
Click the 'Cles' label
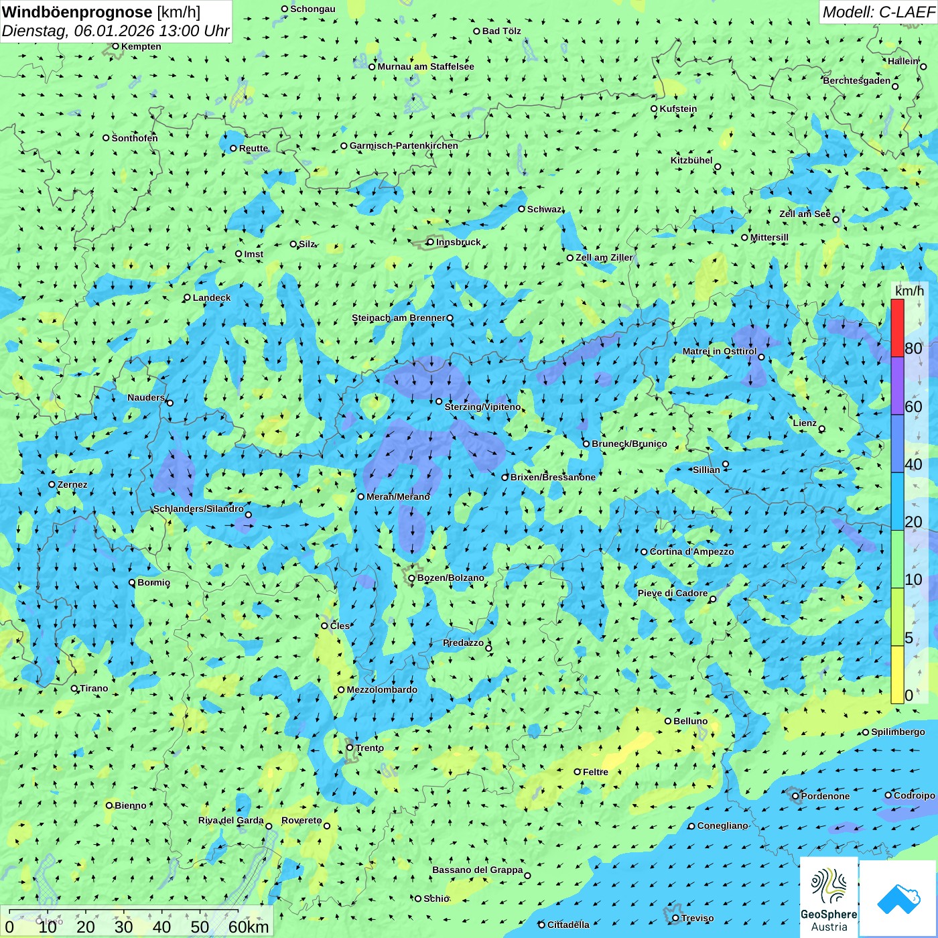pos(340,626)
